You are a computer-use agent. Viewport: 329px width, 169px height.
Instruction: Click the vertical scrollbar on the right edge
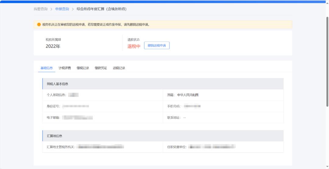pyautogui.click(x=327, y=61)
